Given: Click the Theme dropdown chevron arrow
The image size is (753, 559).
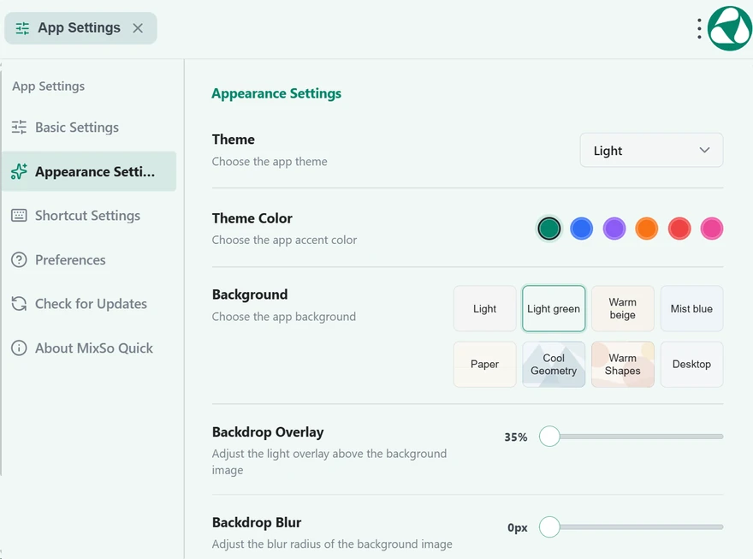Looking at the screenshot, I should pyautogui.click(x=704, y=151).
